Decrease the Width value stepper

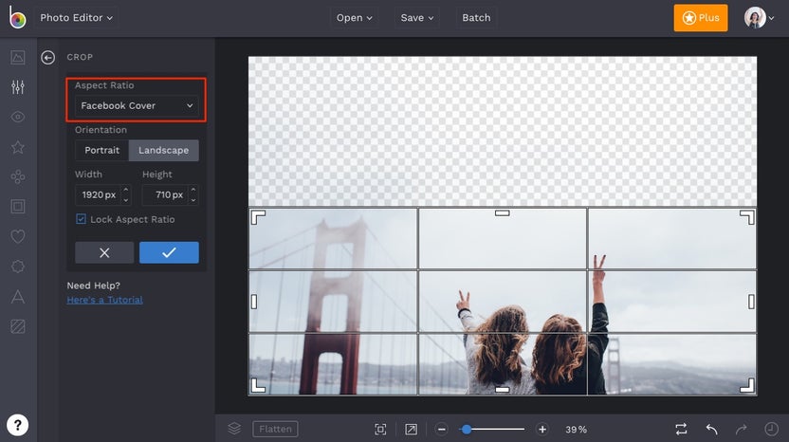[x=126, y=200]
